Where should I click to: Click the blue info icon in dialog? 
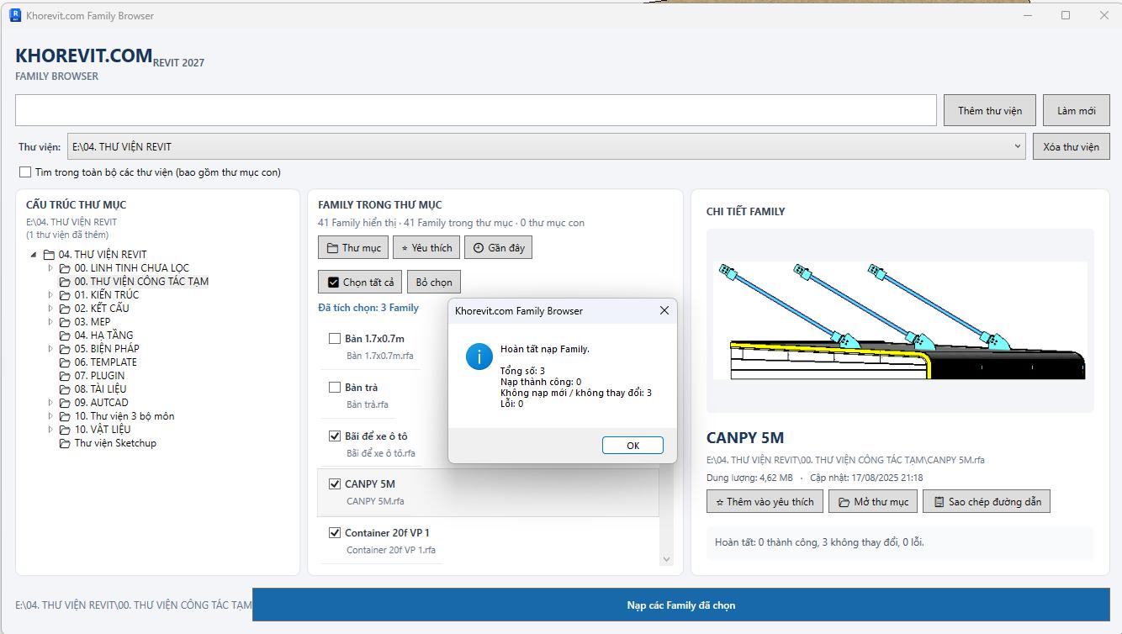(479, 357)
